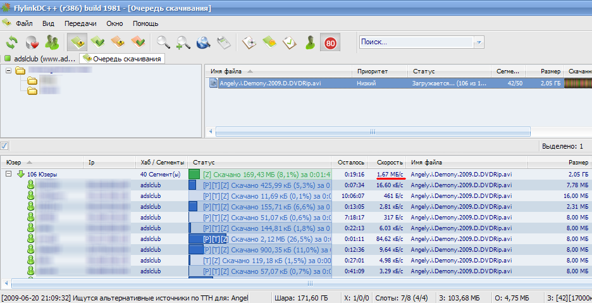Sort queue list by Имя файла header
Image resolution: width=592 pixels, height=303 pixels.
279,71
